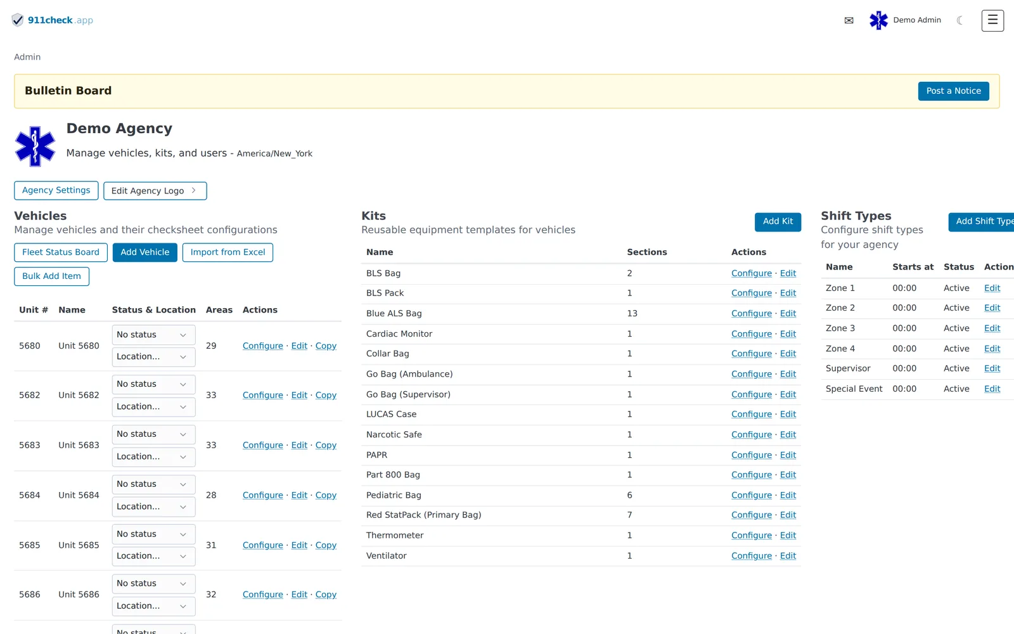Image resolution: width=1014 pixels, height=634 pixels.
Task: Click the Admin breadcrumb text
Action: point(27,57)
